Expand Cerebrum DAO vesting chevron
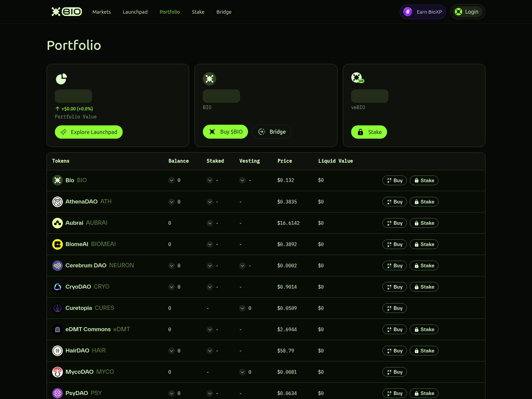Viewport: 532px width, 399px height. pos(242,266)
